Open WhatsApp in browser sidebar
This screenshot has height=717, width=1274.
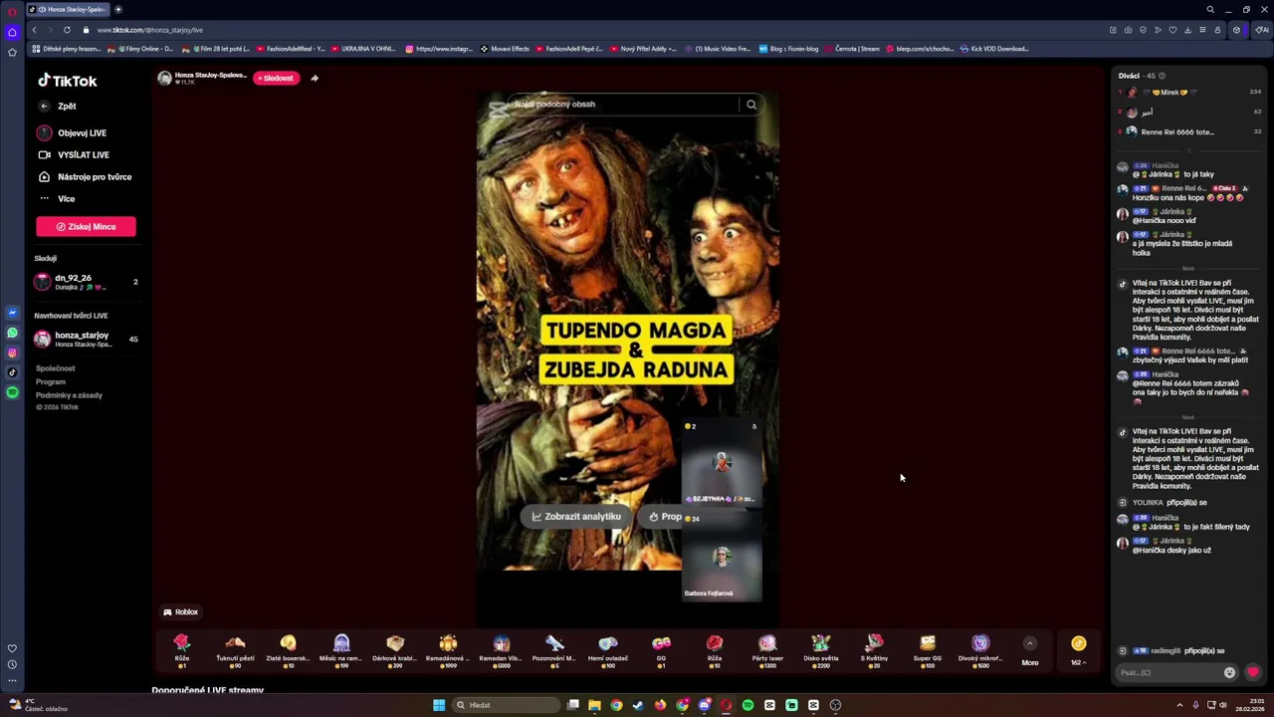12,333
